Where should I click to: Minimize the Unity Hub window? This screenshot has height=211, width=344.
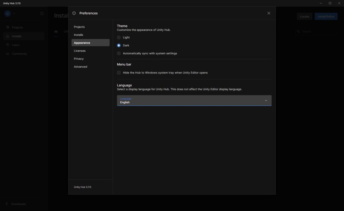click(321, 3)
